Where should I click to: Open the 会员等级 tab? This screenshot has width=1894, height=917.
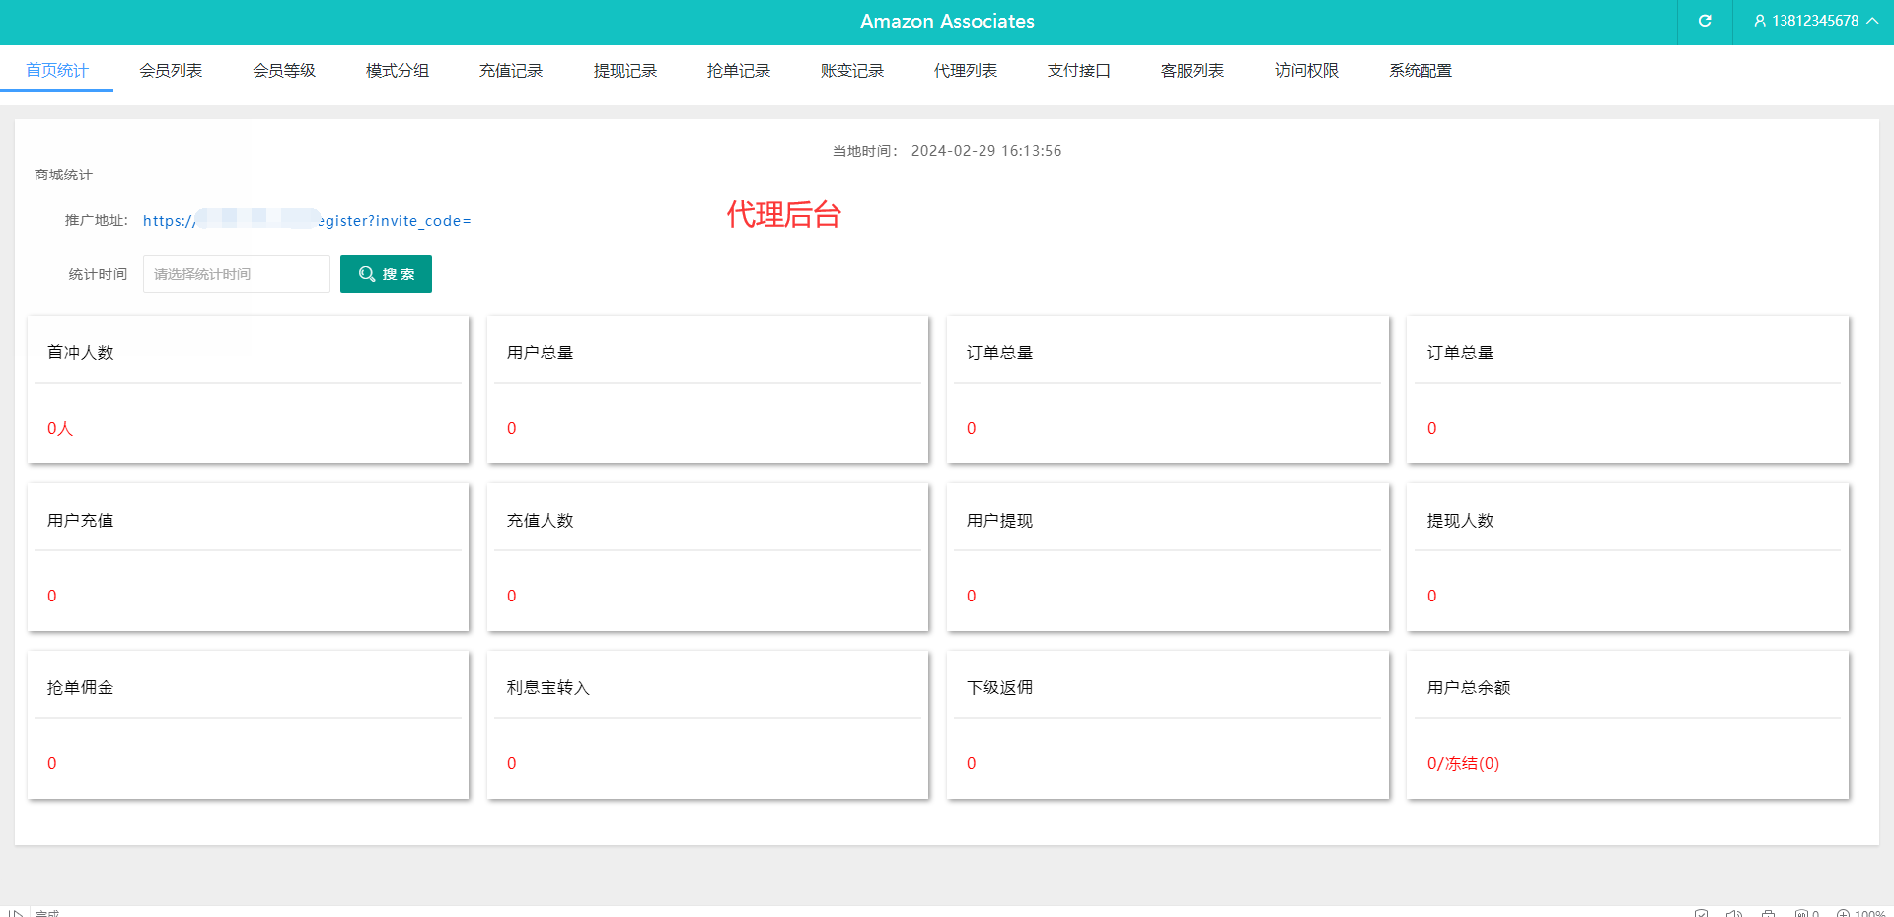click(284, 71)
